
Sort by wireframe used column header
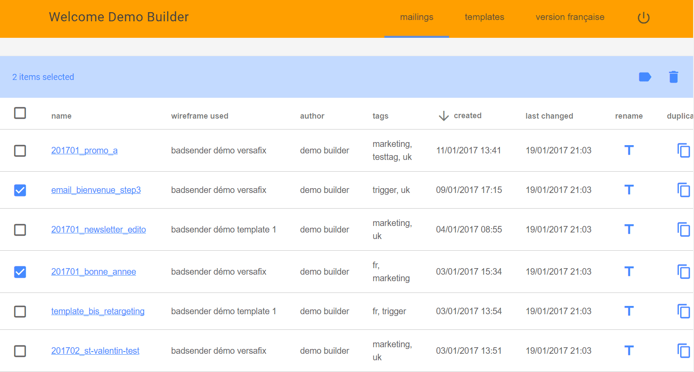click(x=200, y=116)
